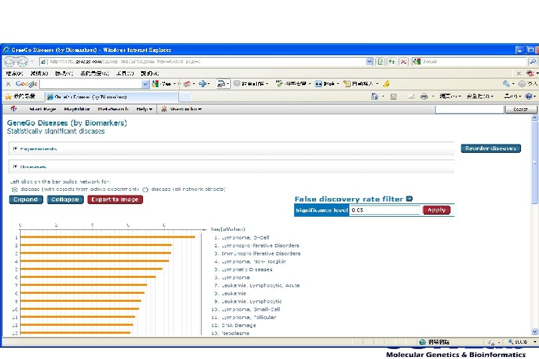Click the printer icon in command bar
539x359 pixels.
coord(424,96)
